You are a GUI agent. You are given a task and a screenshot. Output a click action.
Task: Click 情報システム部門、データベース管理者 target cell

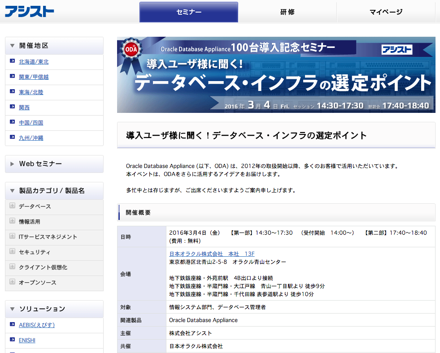coord(301,307)
